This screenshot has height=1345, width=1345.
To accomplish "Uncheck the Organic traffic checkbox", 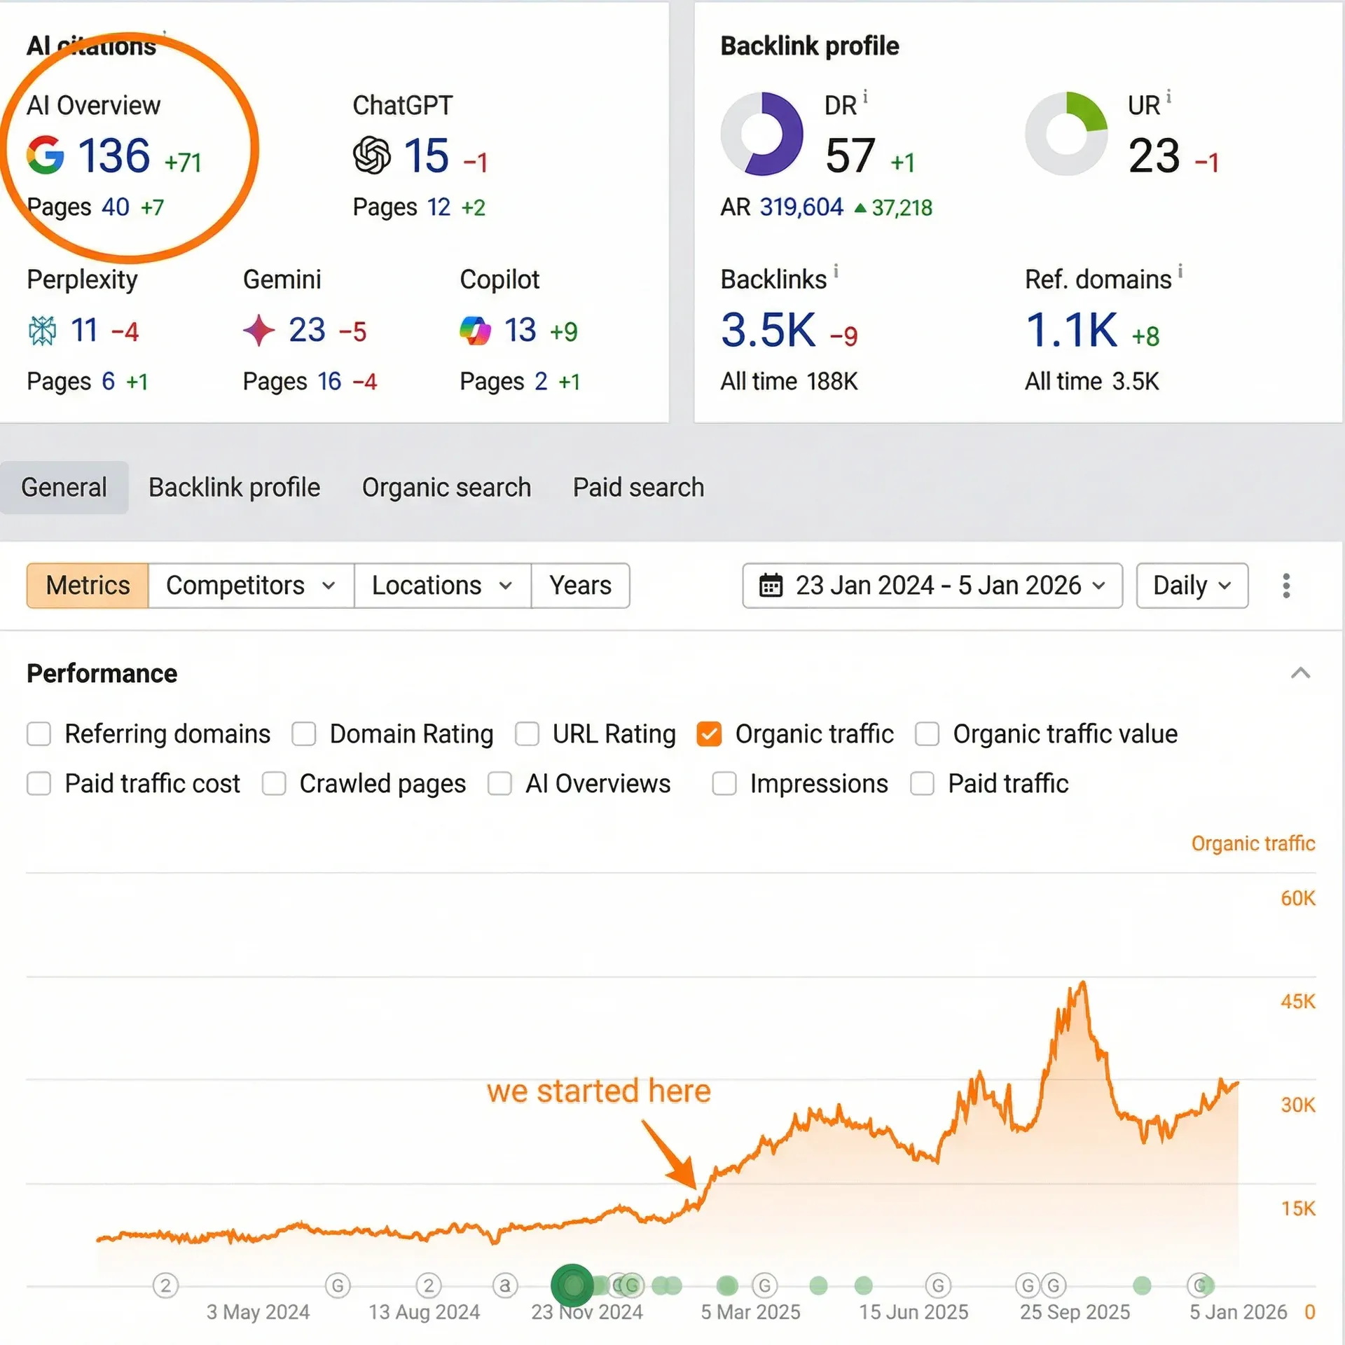I will 709,734.
